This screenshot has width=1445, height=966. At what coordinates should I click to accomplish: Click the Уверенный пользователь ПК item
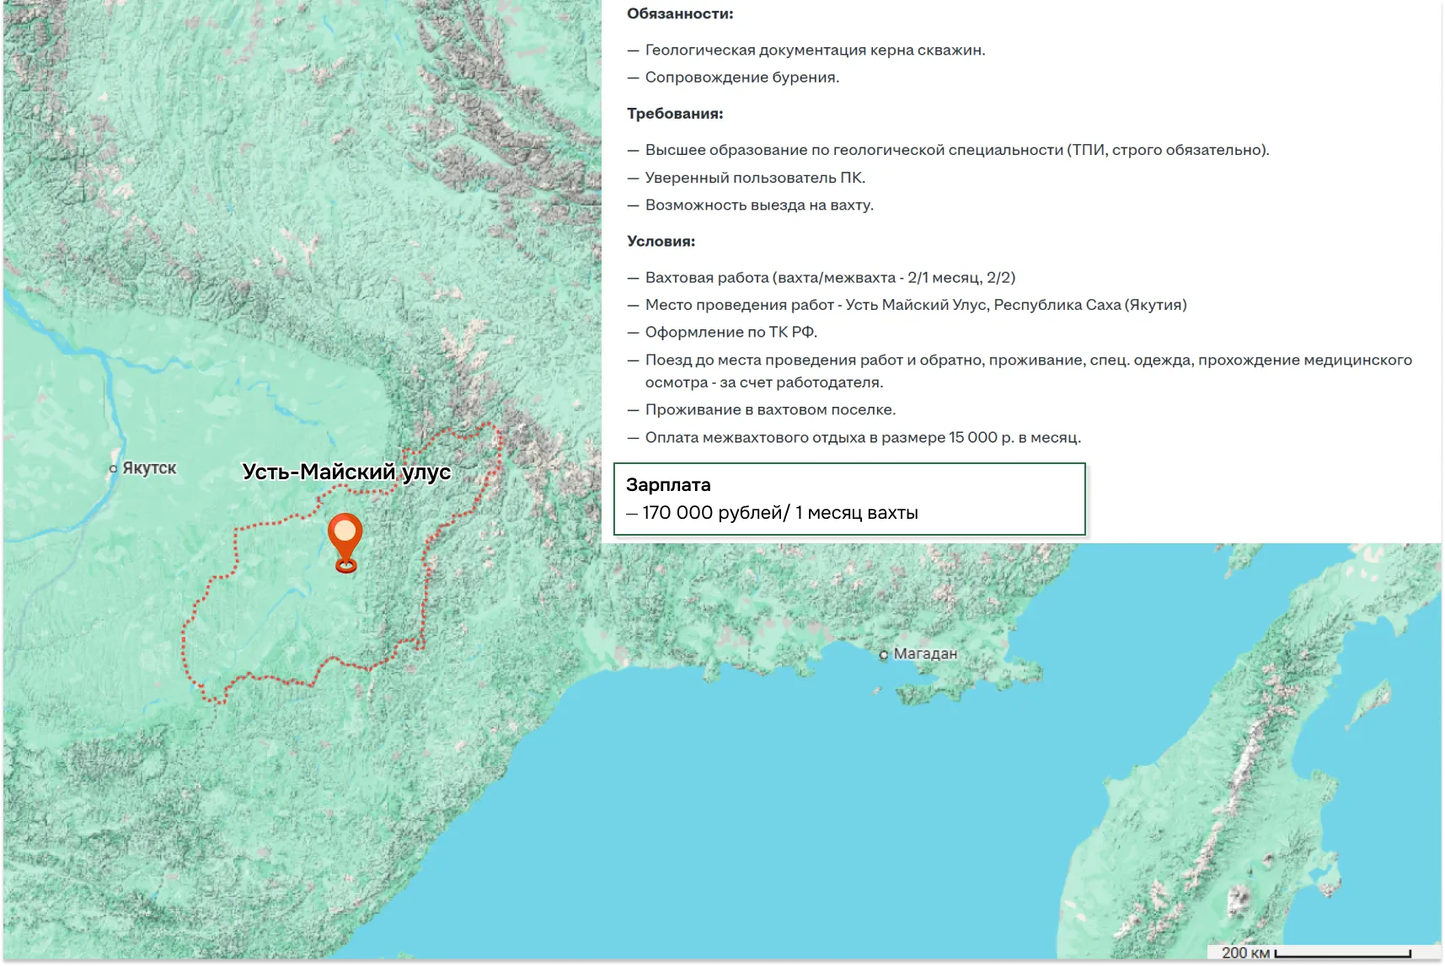tap(755, 178)
